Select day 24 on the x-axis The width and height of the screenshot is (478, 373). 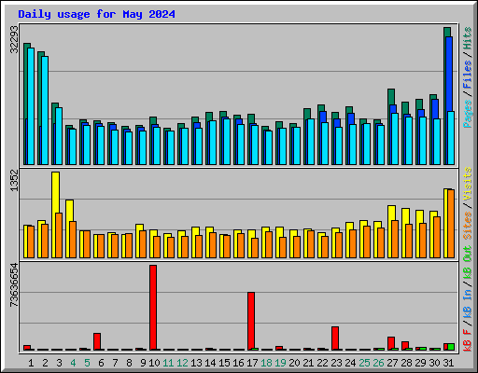350,363
